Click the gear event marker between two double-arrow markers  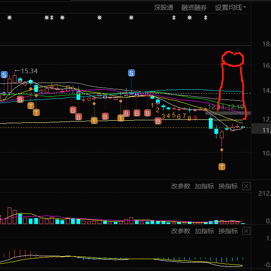coord(189,17)
